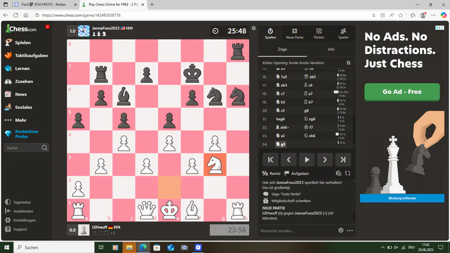The width and height of the screenshot is (450, 253).
Task: Click the white queen on d1
Action: coord(146,210)
